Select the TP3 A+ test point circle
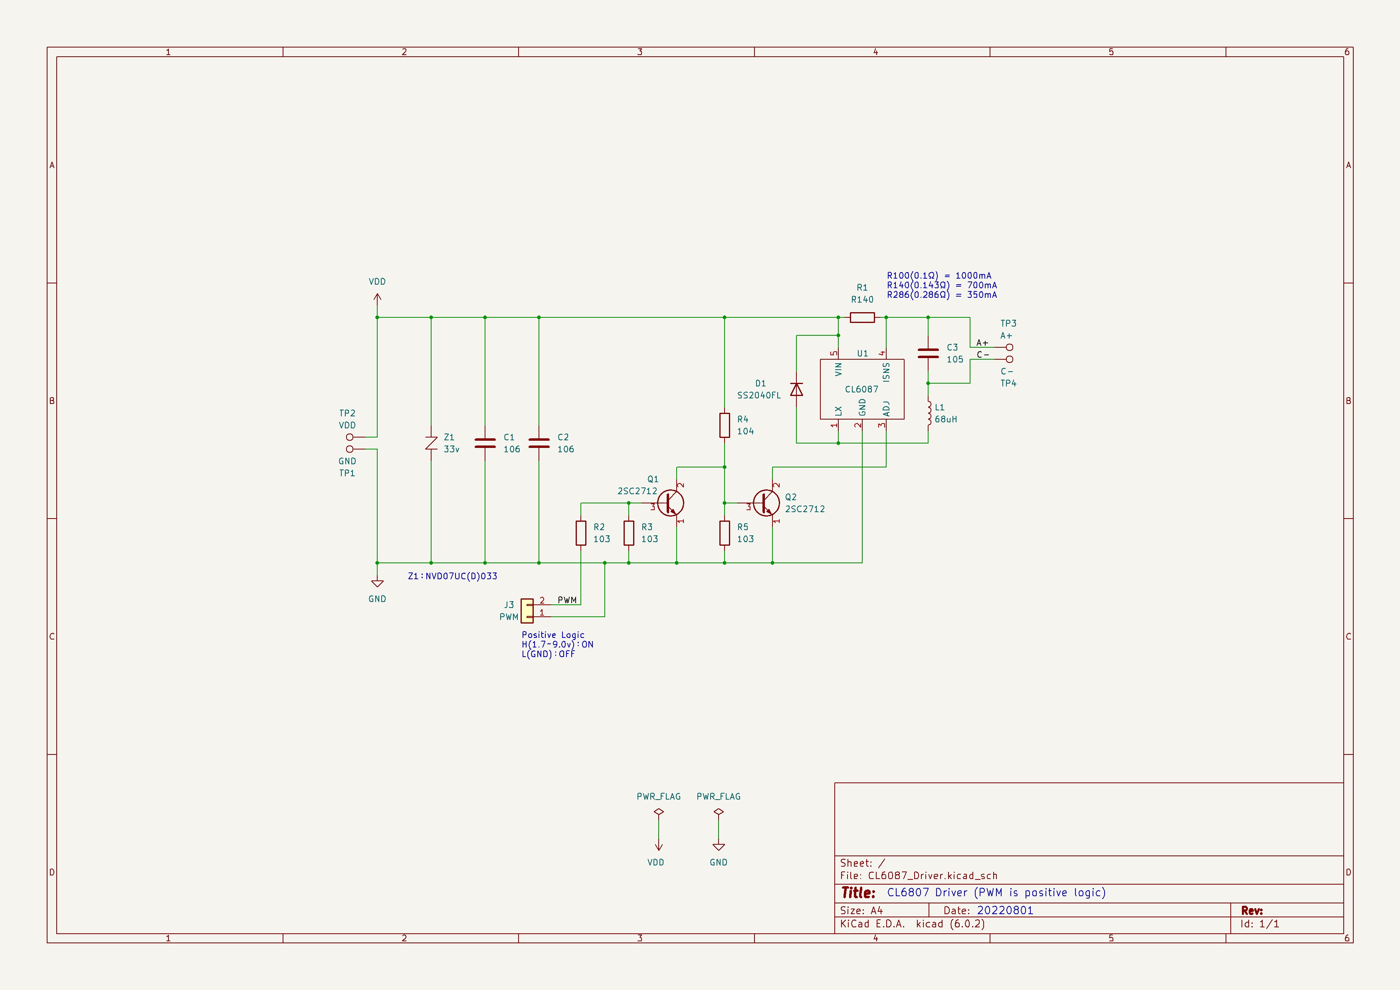1400x990 pixels. tap(1009, 347)
